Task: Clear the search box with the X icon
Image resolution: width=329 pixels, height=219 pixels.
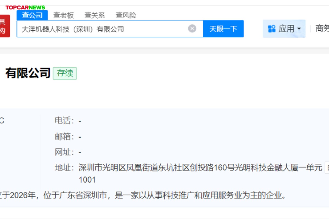Action: pos(192,28)
